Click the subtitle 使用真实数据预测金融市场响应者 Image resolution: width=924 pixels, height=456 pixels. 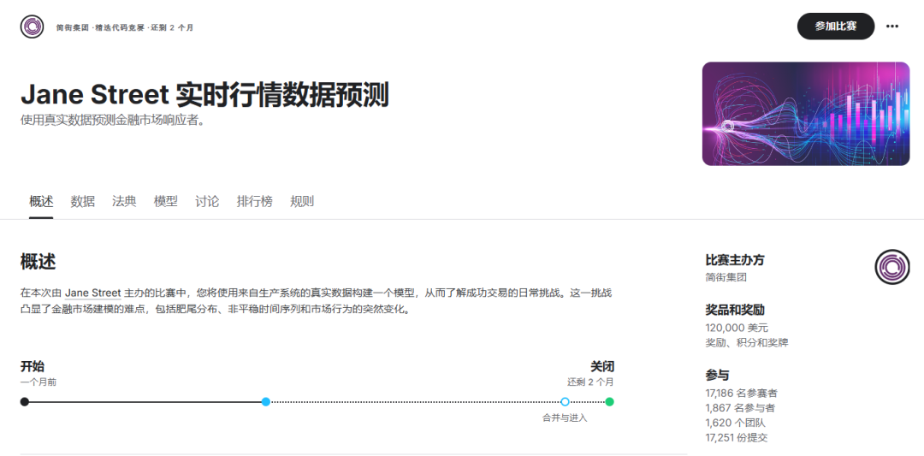point(113,120)
